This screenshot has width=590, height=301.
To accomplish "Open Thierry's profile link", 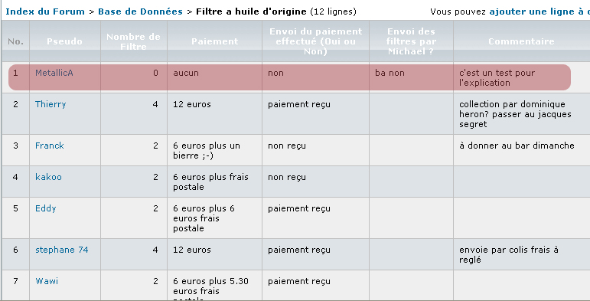I will [x=51, y=104].
